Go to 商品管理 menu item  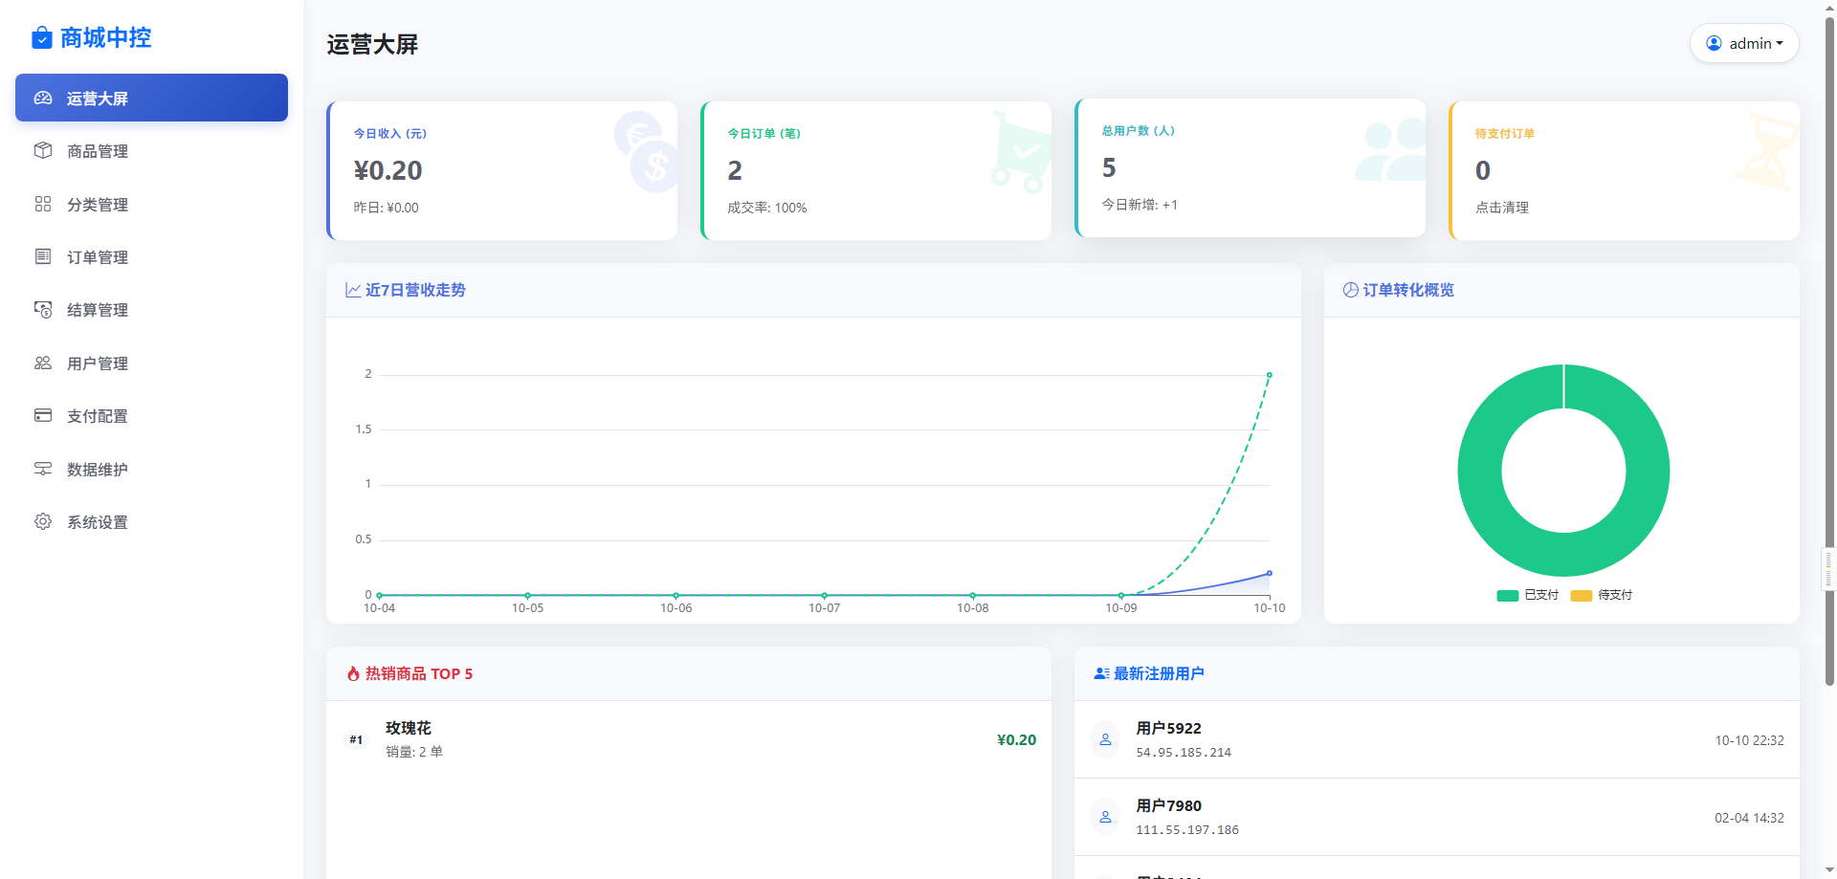click(x=151, y=150)
